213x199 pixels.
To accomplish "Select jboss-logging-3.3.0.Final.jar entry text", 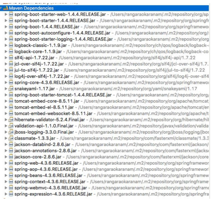I will tap(44, 132).
